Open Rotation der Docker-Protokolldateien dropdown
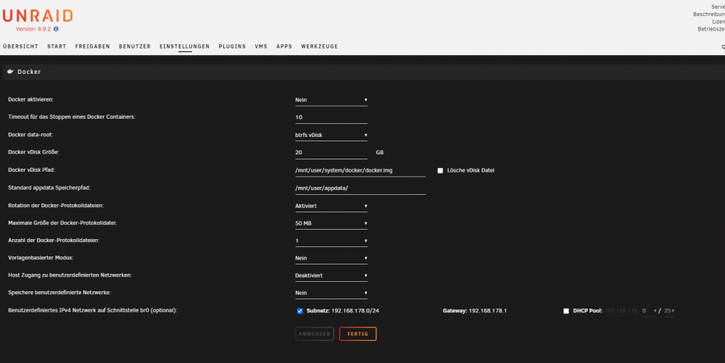 pyautogui.click(x=331, y=206)
